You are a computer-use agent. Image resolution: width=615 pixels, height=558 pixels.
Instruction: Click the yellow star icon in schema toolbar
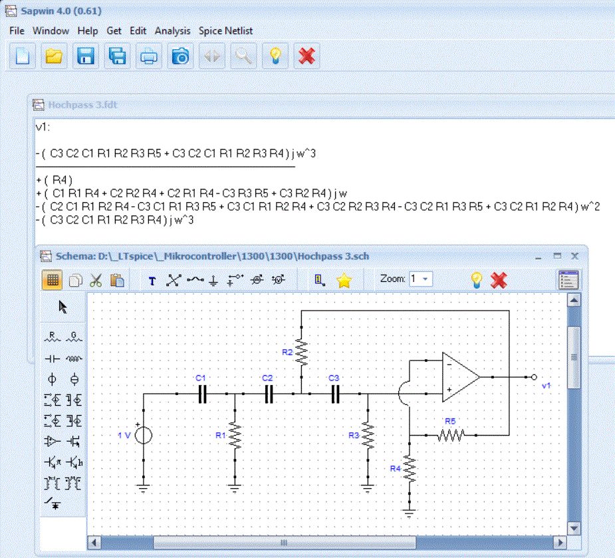point(343,280)
